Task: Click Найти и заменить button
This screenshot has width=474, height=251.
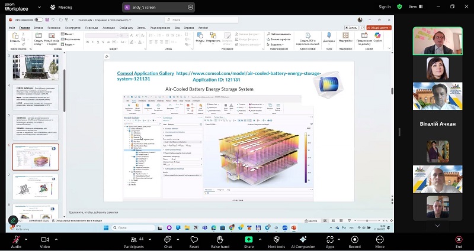Action: coord(278,34)
